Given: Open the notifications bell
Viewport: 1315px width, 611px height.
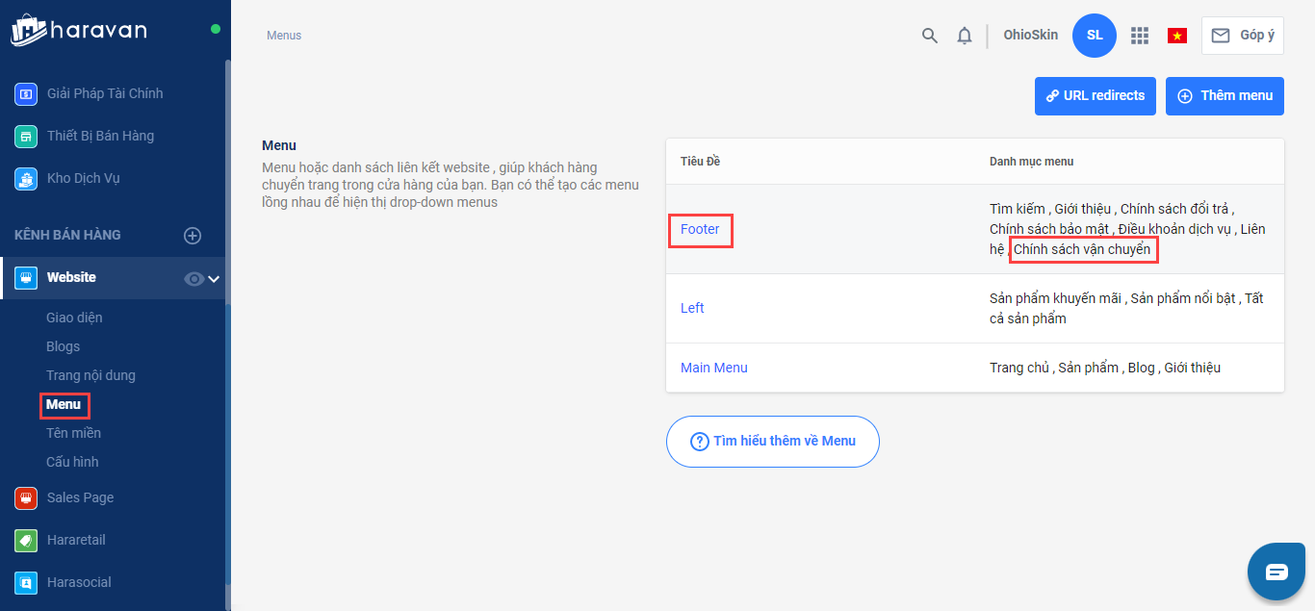Looking at the screenshot, I should [964, 36].
